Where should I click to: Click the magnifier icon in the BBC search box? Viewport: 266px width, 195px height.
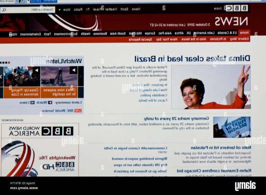tap(4, 10)
